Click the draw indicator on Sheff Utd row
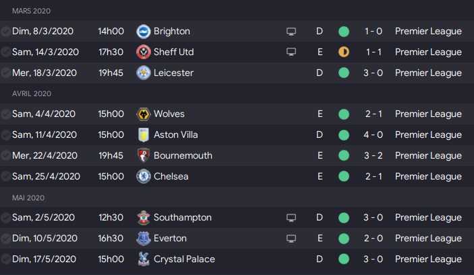The image size is (474, 275). 344,52
